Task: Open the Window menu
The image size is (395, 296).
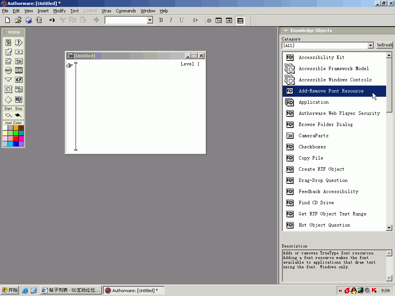Action: (148, 11)
